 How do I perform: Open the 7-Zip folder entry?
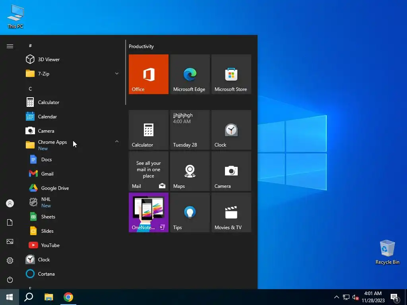click(x=73, y=73)
